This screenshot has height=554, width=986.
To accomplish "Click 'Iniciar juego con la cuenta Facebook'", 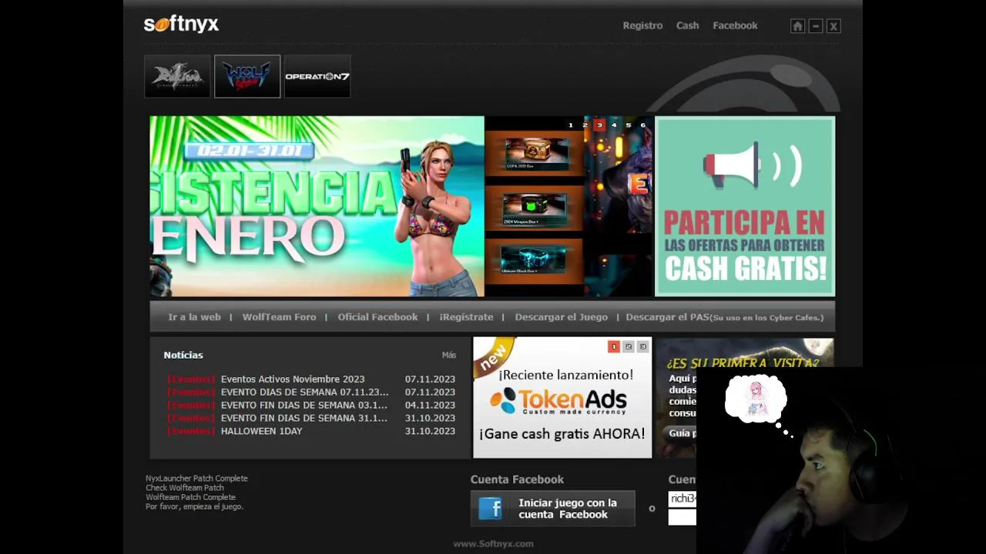I will click(x=553, y=509).
